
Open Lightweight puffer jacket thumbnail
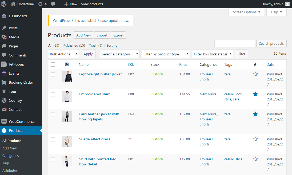point(67,77)
